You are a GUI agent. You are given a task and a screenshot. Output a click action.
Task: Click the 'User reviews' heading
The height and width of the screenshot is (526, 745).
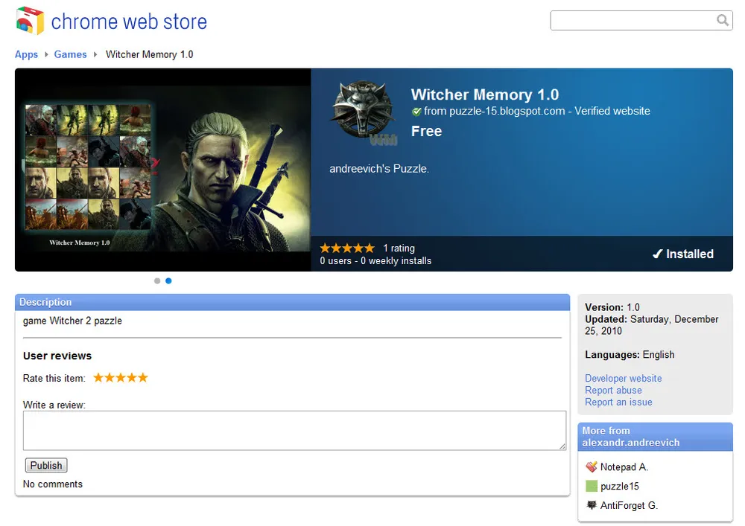point(57,356)
